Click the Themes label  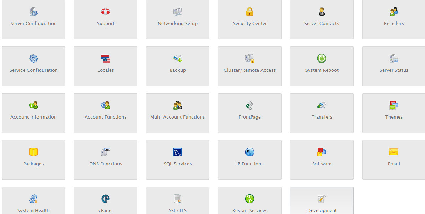coord(394,117)
